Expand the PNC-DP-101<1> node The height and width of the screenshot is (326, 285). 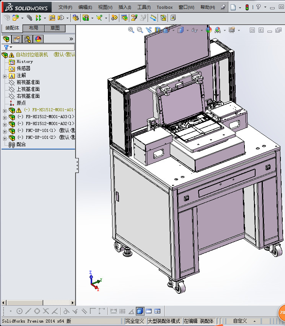click(x=5, y=132)
